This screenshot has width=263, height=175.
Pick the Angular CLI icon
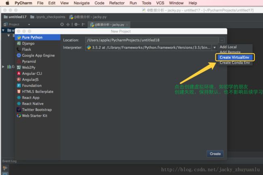pyautogui.click(x=19, y=73)
